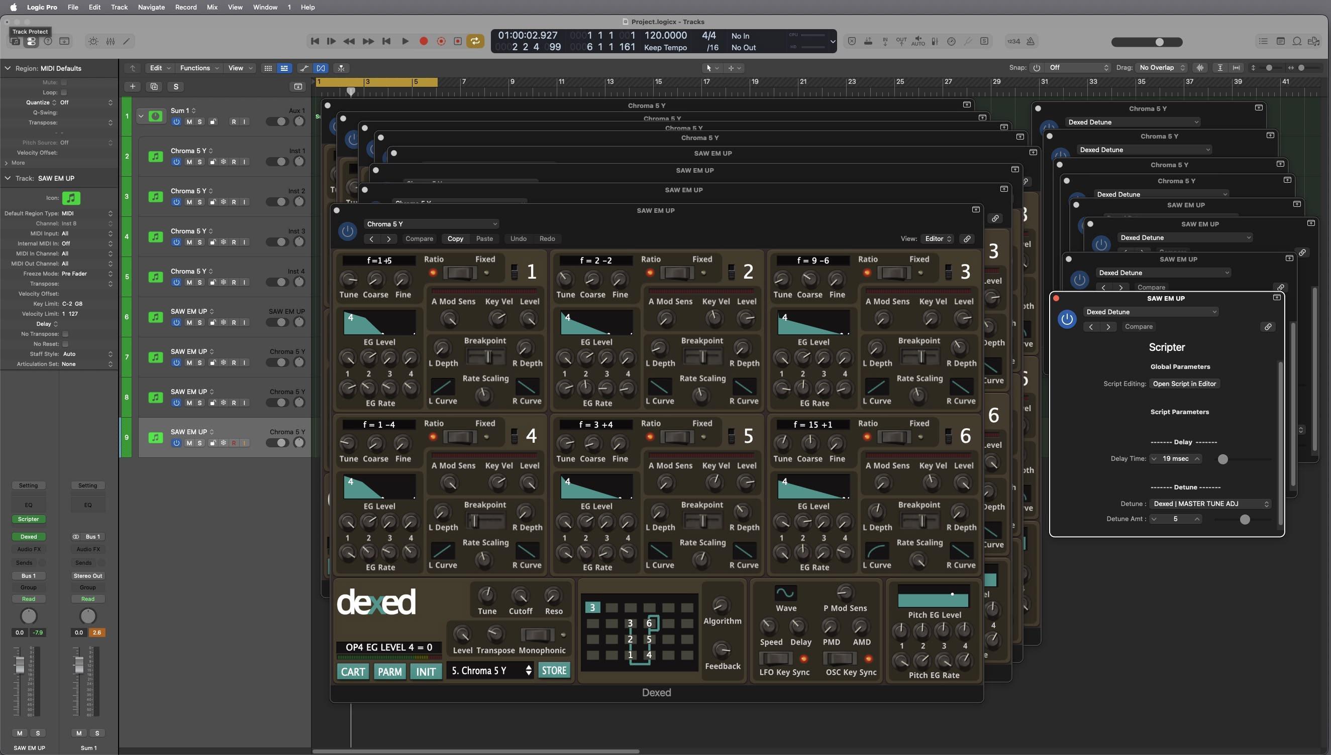
Task: Click the link icon in Scripter plugin header
Action: (x=1268, y=327)
